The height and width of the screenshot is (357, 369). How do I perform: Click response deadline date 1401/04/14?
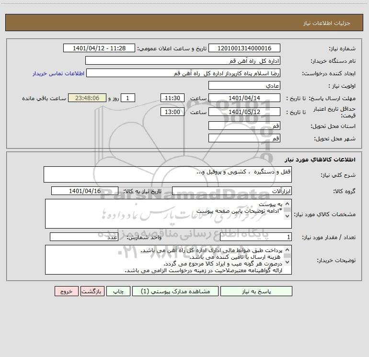(x=244, y=98)
